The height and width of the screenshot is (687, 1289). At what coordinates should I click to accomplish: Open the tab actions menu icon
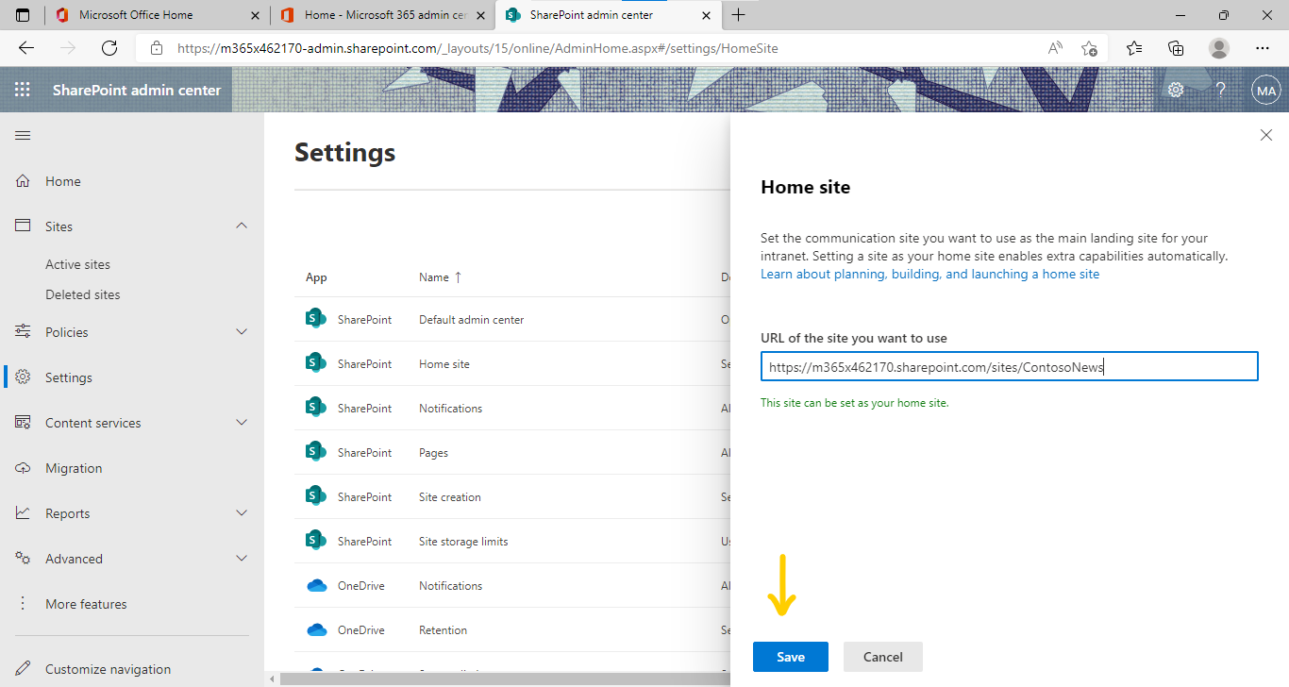[x=23, y=15]
